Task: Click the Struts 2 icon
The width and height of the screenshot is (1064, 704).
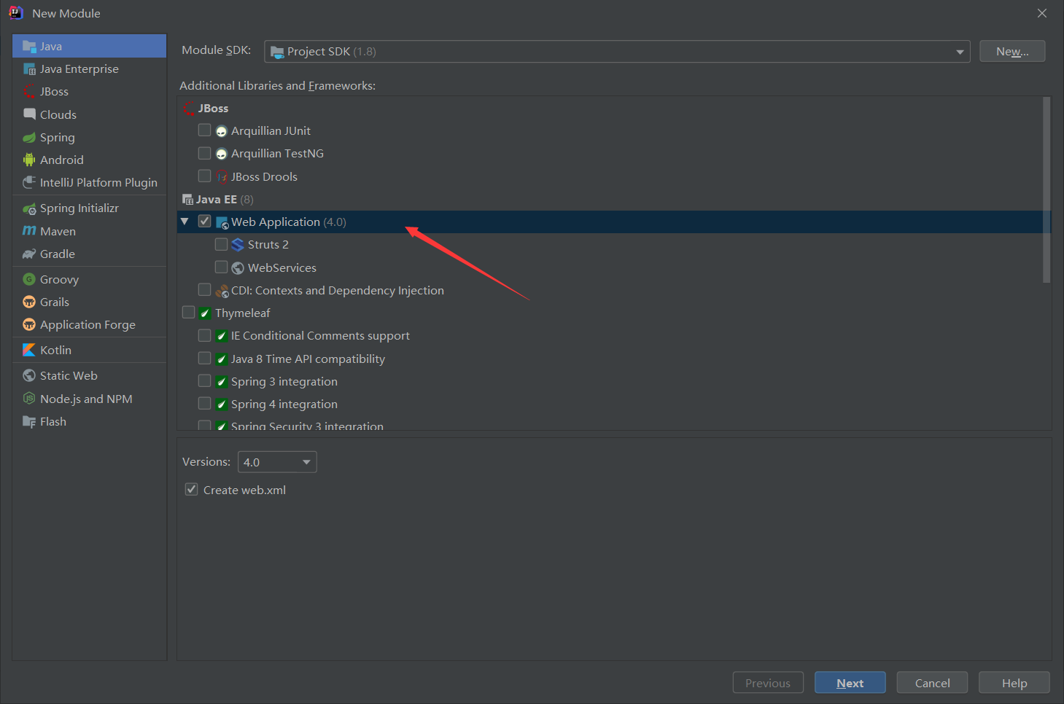Action: click(x=238, y=245)
